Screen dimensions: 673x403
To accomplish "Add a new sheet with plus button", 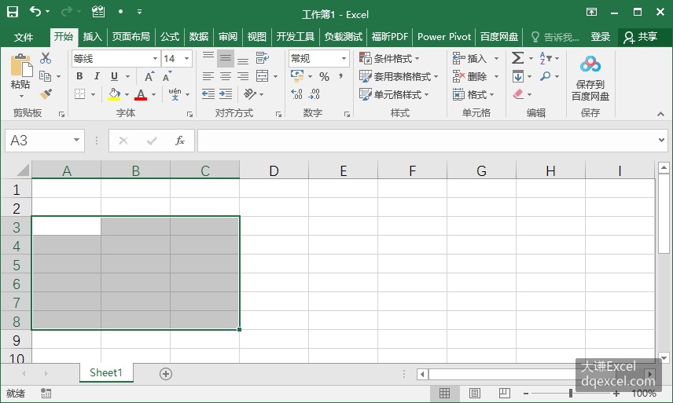I will point(166,374).
